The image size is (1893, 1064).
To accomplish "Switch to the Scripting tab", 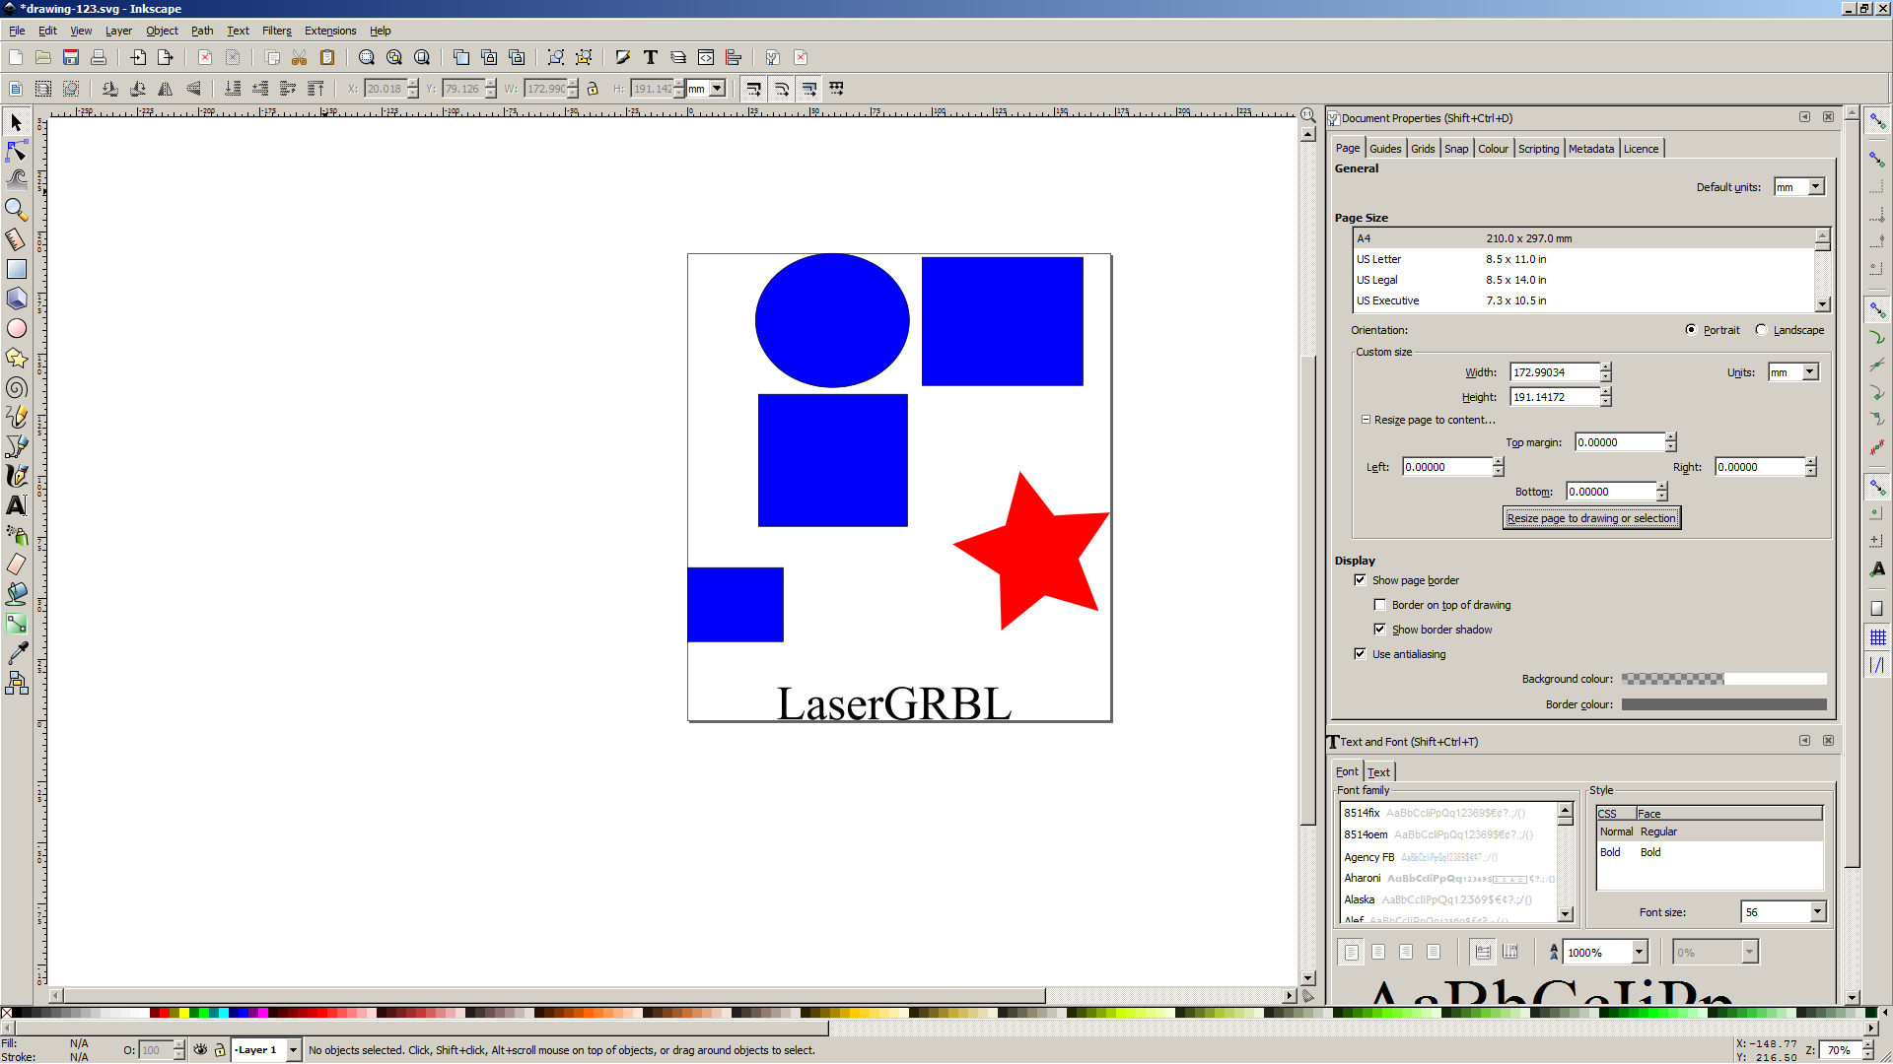I will click(x=1538, y=148).
